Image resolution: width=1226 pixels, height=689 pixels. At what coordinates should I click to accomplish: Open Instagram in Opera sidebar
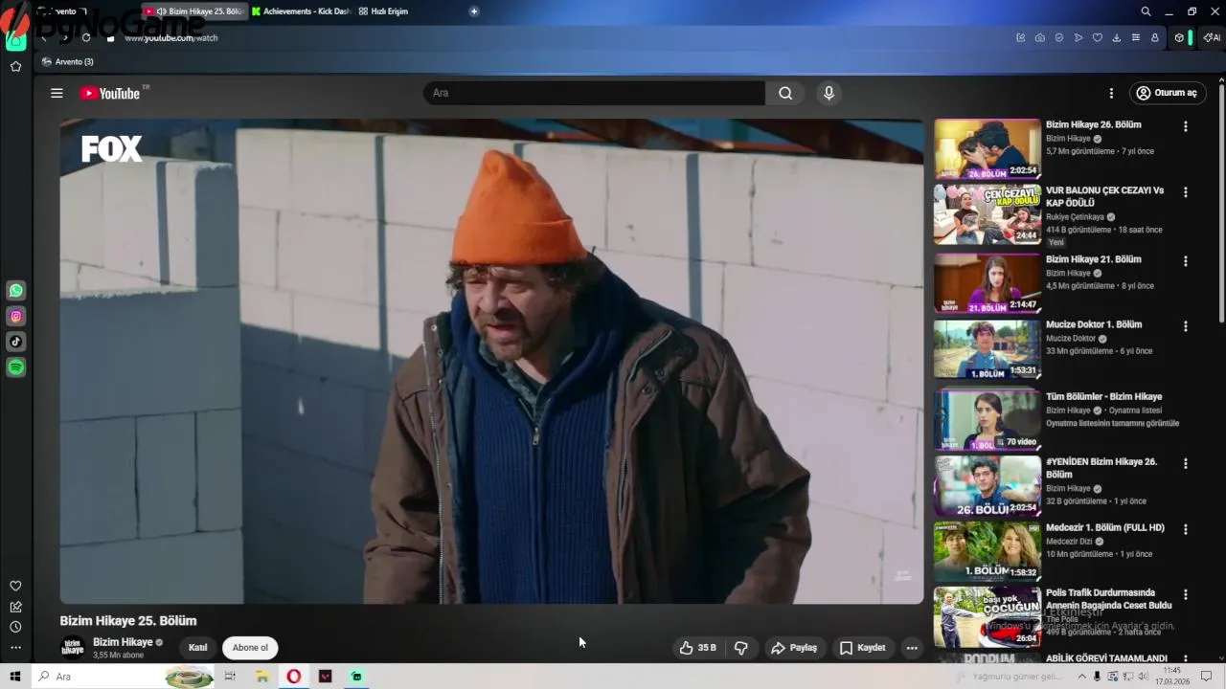(x=16, y=316)
